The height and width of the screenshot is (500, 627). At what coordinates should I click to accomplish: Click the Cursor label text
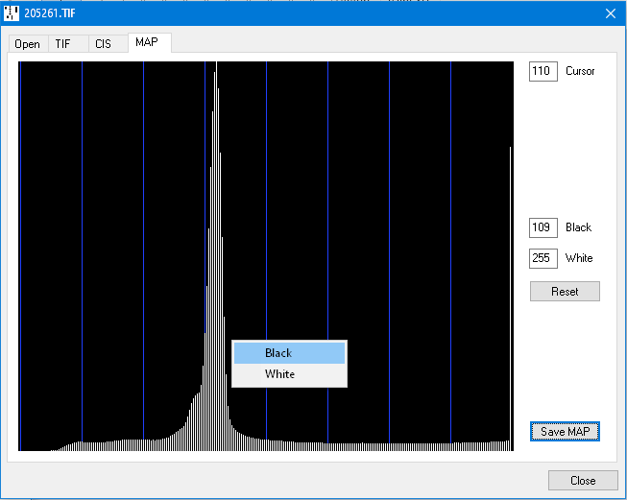click(x=580, y=72)
